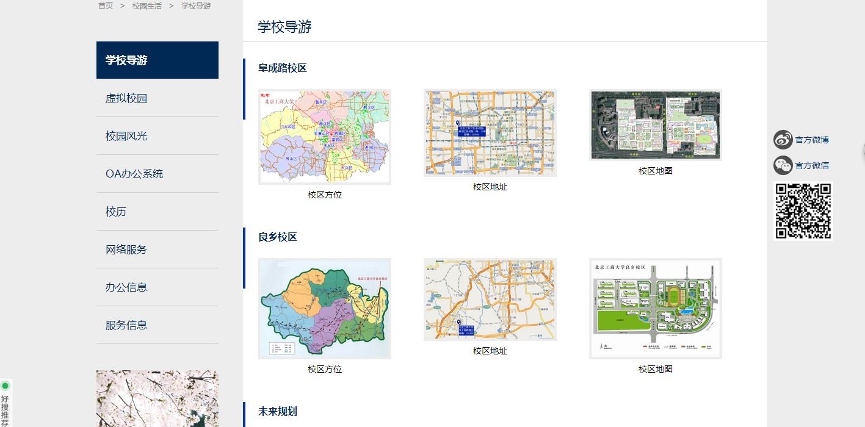
Task: Click the green circle in bottom-left widget
Action: coord(5,386)
